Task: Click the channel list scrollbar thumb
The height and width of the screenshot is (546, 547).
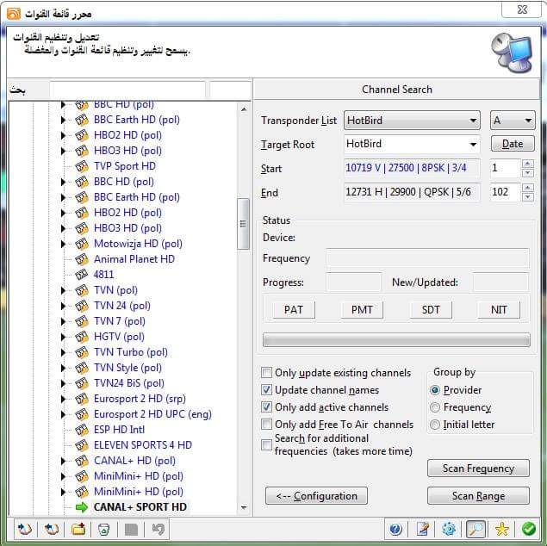Action: coord(243,224)
